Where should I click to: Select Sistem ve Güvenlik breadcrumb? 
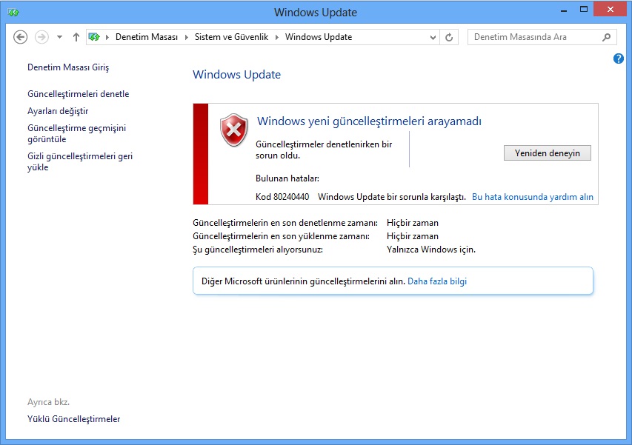point(231,37)
